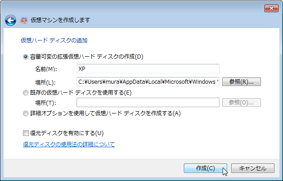Viewport: 283px width, 181px height.
Task: Focus the 場所(L) path input field
Action: tap(148, 82)
